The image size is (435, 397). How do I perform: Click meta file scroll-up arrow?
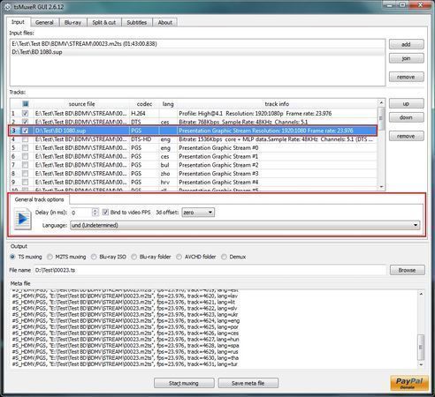point(421,294)
